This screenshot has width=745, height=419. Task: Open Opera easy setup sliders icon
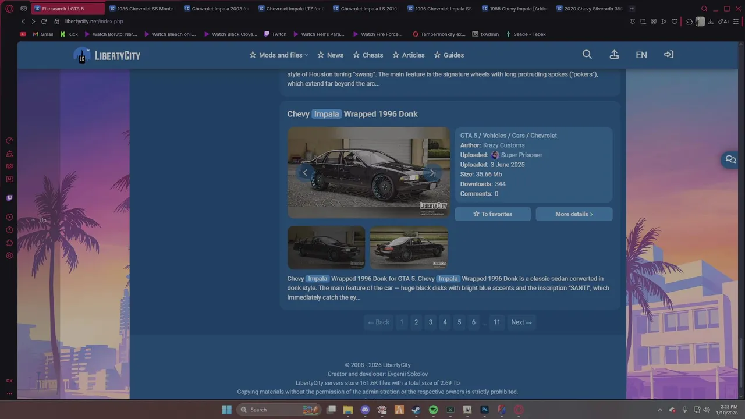(736, 22)
